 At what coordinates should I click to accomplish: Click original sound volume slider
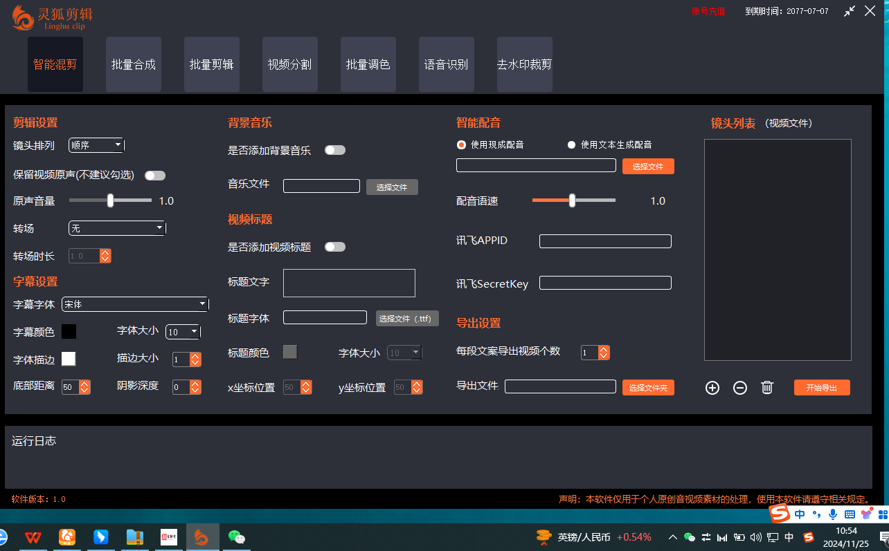tap(110, 200)
